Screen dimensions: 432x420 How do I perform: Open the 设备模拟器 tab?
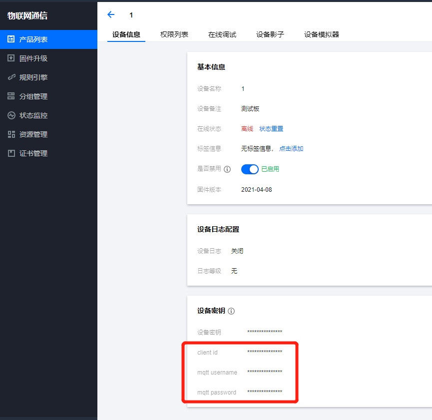point(322,34)
